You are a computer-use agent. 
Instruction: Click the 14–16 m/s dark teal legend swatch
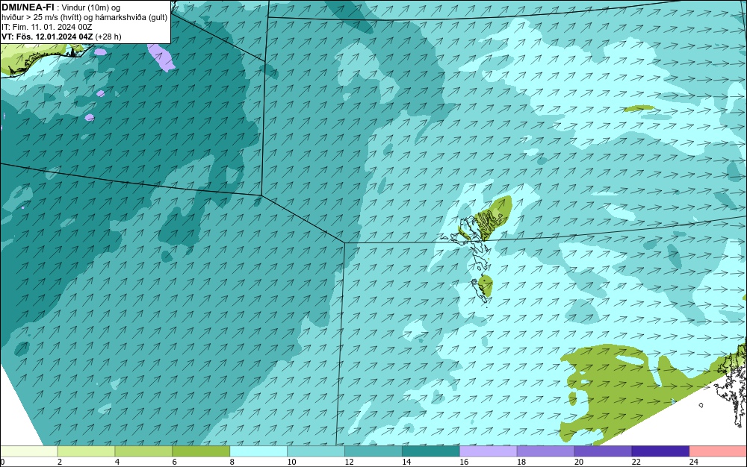point(431,451)
